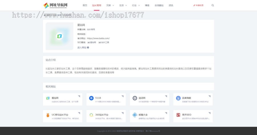Click corner arrow on 追词网 card
This screenshot has height=135, width=257.
(x=166, y=96)
